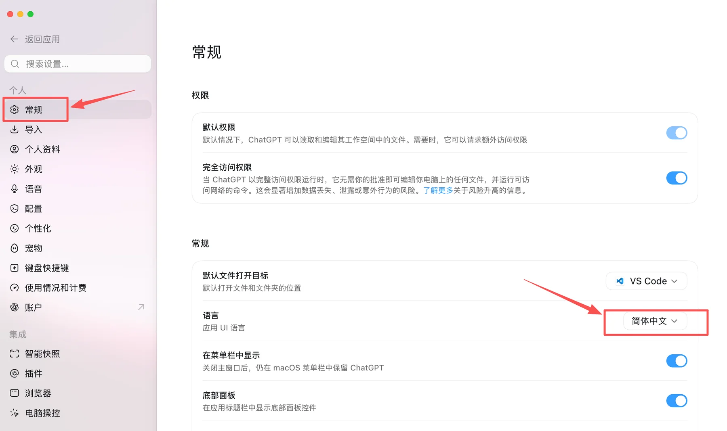The height and width of the screenshot is (431, 727).
Task: Click the 底部面板 setting title
Action: [219, 395]
